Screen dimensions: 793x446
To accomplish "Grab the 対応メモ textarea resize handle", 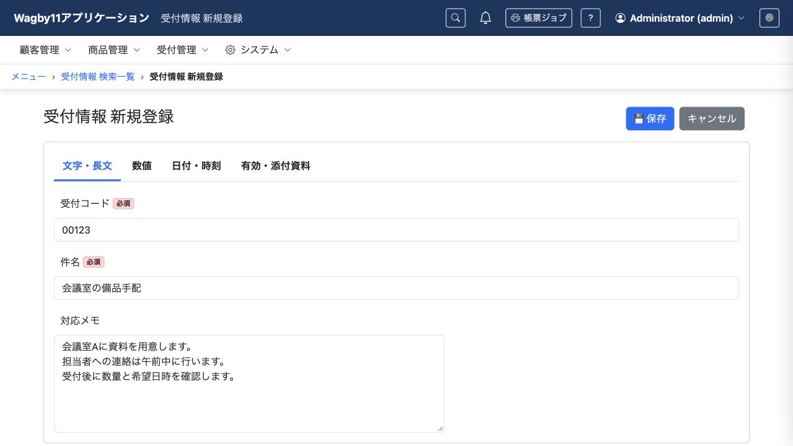I will tap(440, 429).
